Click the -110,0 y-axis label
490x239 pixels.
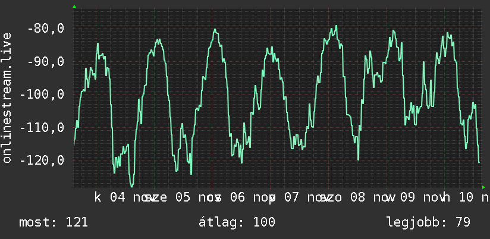[x=42, y=127]
